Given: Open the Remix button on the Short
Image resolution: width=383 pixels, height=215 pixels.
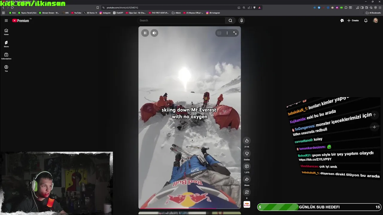Looking at the screenshot, I should point(247,192).
